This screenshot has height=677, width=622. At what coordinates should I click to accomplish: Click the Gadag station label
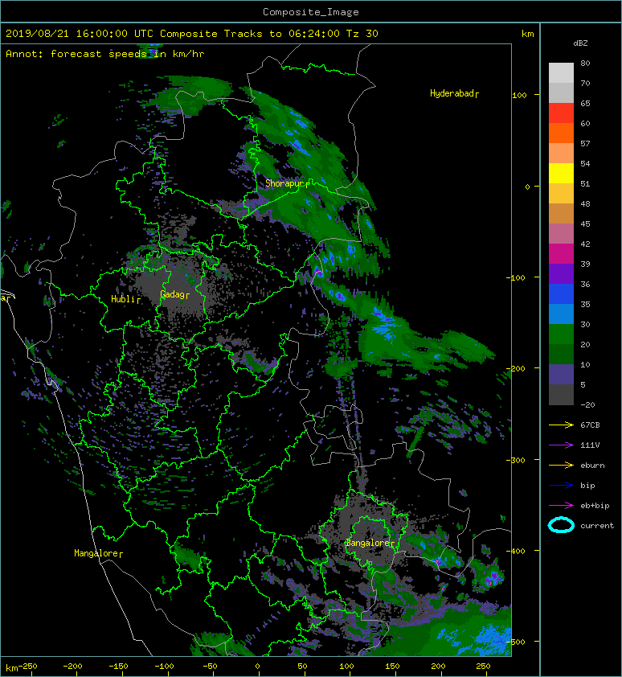(174, 294)
